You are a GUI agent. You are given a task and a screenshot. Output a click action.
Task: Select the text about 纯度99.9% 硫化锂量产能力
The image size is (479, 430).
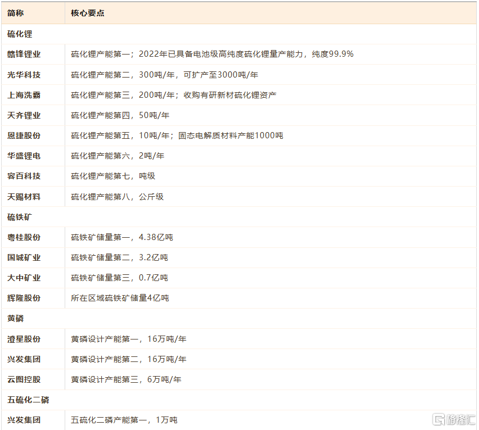[212, 55]
